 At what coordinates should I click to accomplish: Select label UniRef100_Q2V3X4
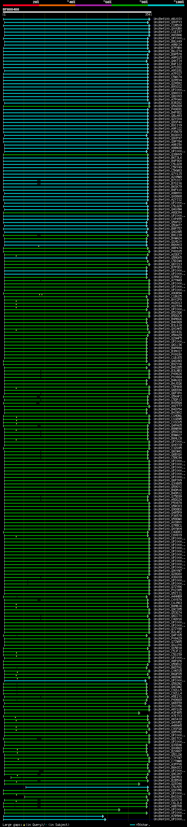coord(168,119)
